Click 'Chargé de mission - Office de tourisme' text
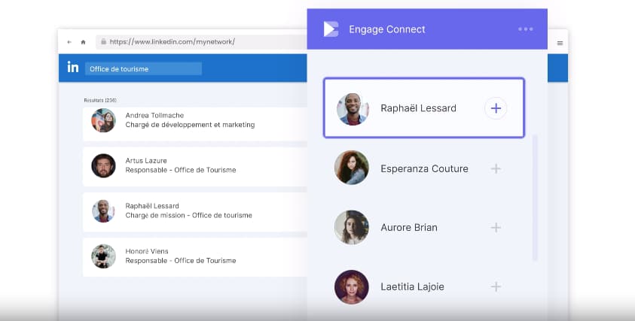This screenshot has width=635, height=321. [x=189, y=216]
